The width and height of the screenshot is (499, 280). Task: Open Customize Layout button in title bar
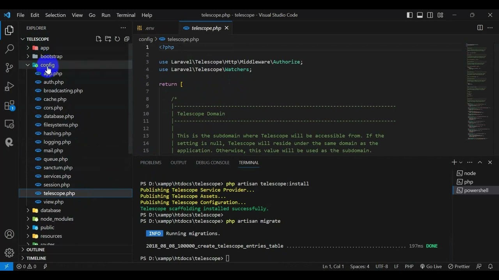pos(440,15)
